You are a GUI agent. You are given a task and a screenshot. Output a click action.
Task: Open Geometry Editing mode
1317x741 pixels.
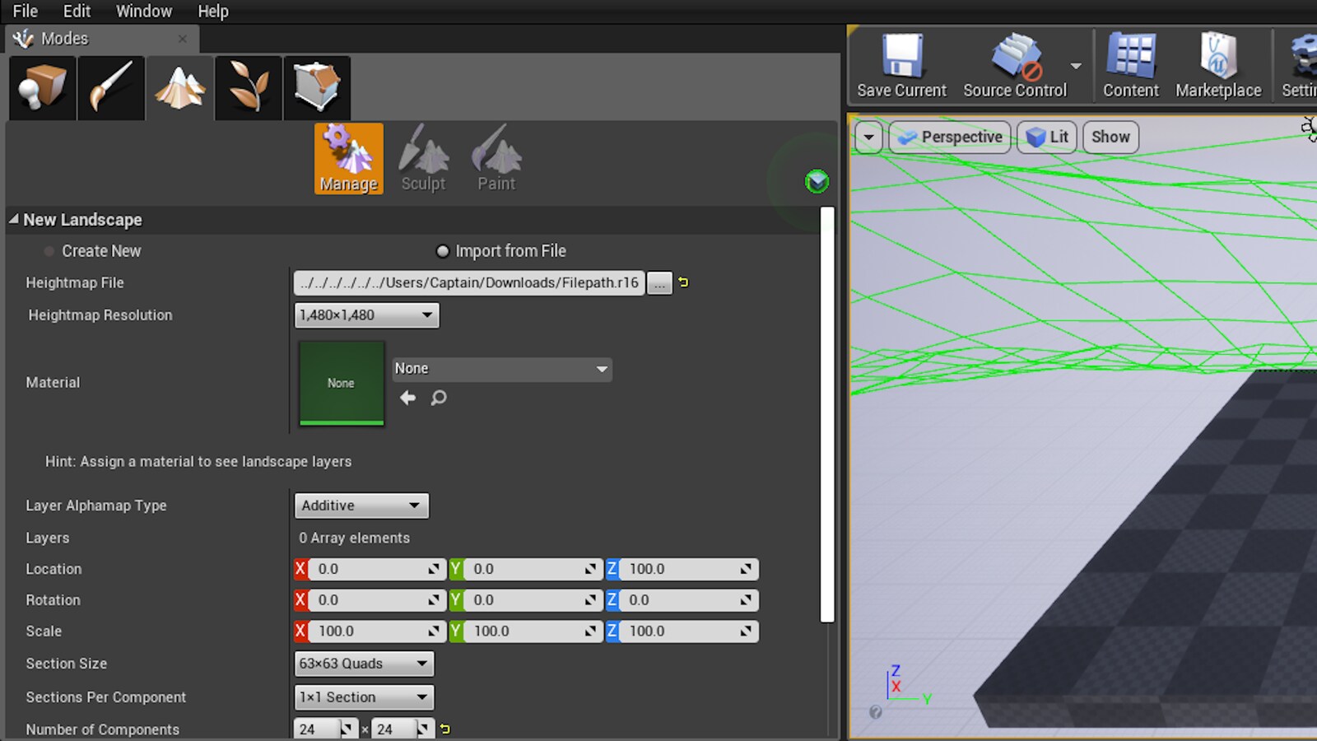click(317, 87)
